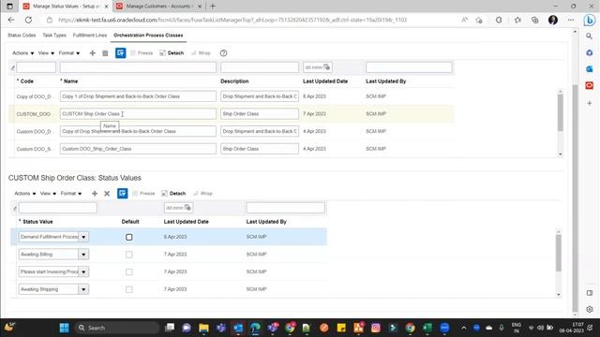Check Default for Please start Invoicing row
Screen dimensions: 600x337
(x=129, y=271)
